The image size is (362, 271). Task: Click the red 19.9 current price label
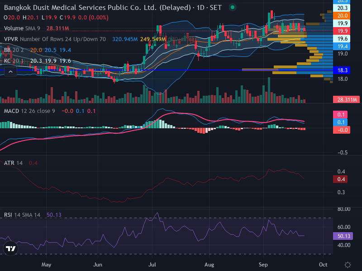[342, 31]
